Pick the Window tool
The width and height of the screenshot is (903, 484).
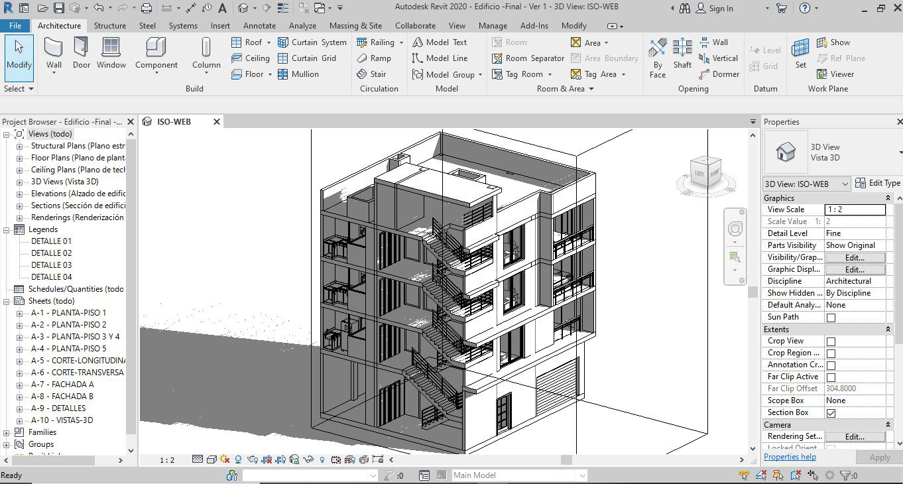coord(111,53)
